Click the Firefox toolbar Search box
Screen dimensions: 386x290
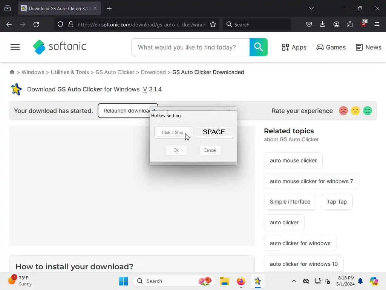256,25
